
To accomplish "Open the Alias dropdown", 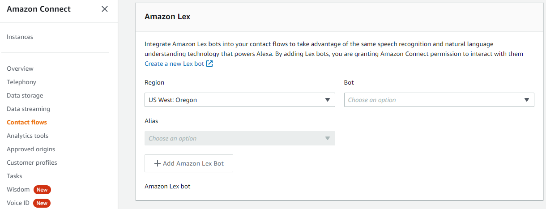I will 239,138.
